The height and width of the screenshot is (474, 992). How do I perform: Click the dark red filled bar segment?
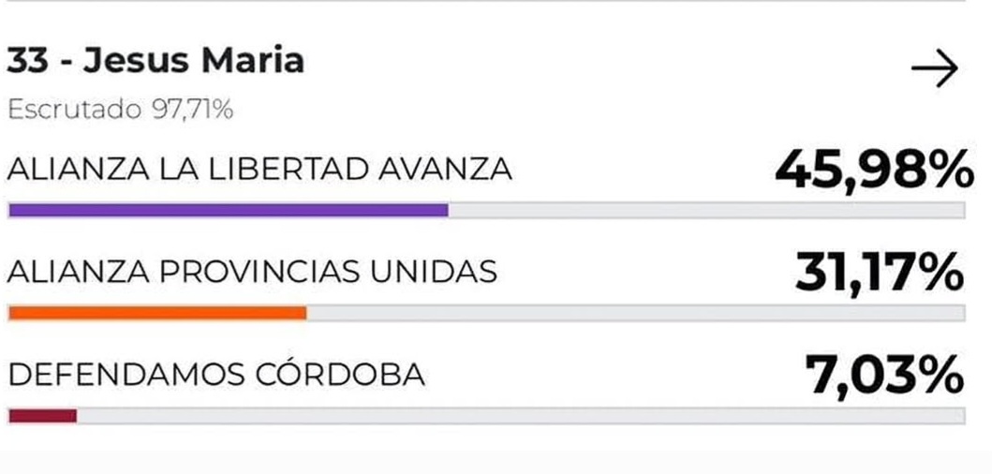[x=42, y=416]
